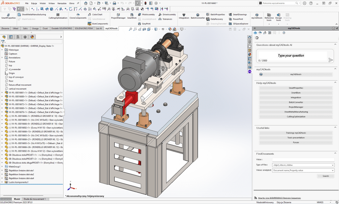Open the ColorChart tool
Image resolution: width=339 pixels, height=204 pixels.
[97, 15]
